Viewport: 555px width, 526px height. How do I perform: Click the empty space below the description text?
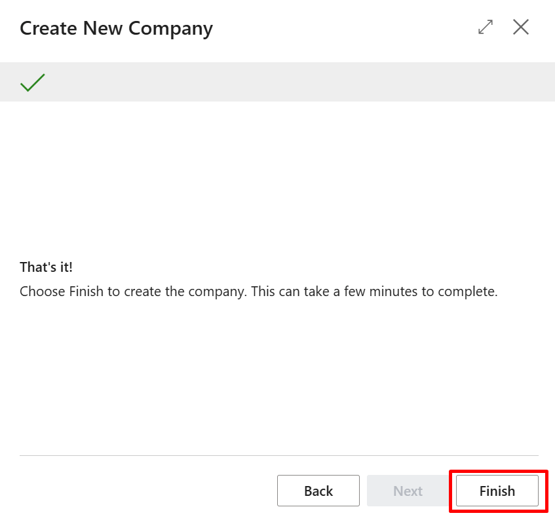click(x=277, y=373)
